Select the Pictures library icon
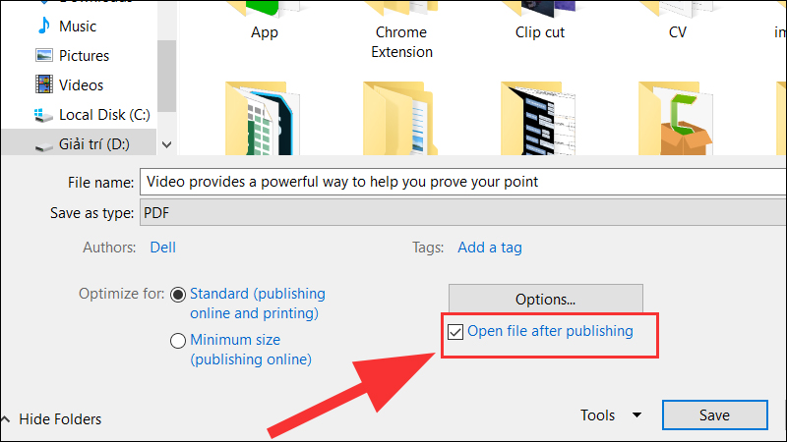The height and width of the screenshot is (442, 787). pyautogui.click(x=44, y=56)
